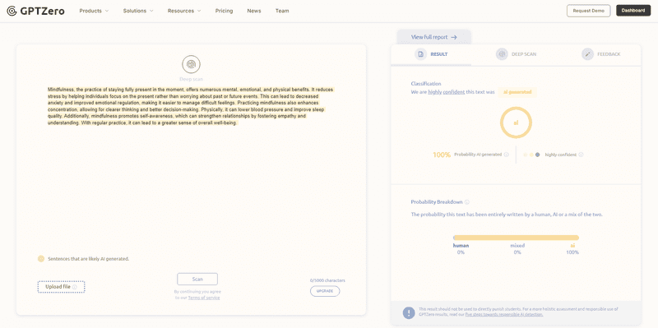The image size is (658, 328).
Task: Open the Terms of service link
Action: [203, 298]
